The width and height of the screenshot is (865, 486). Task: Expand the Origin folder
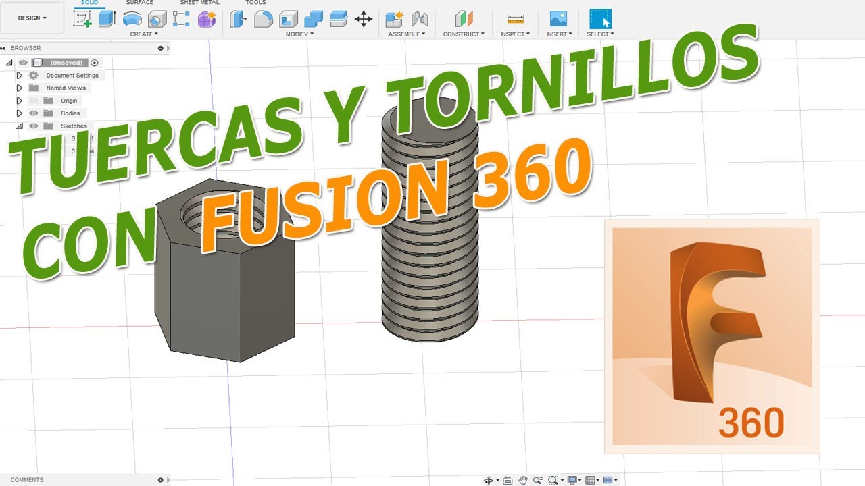[x=20, y=101]
